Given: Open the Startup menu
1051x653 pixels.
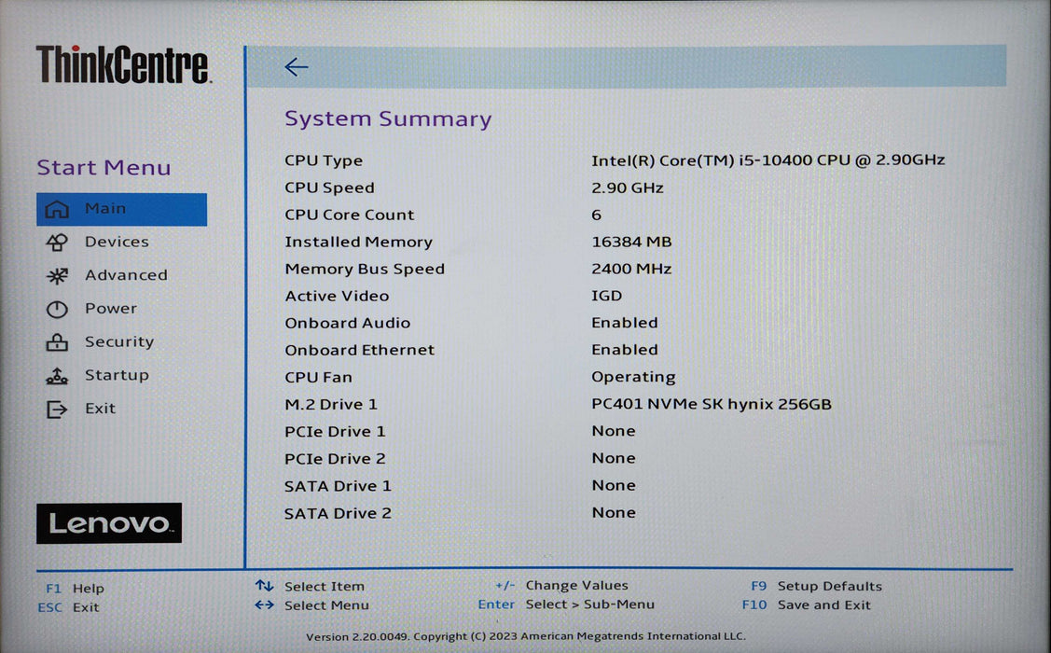Looking at the screenshot, I should coord(117,375).
